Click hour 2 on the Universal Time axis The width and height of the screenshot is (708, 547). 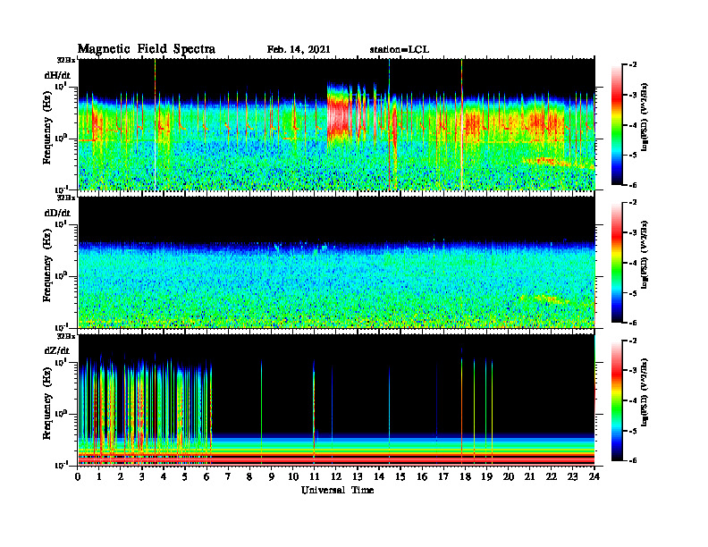(x=121, y=476)
